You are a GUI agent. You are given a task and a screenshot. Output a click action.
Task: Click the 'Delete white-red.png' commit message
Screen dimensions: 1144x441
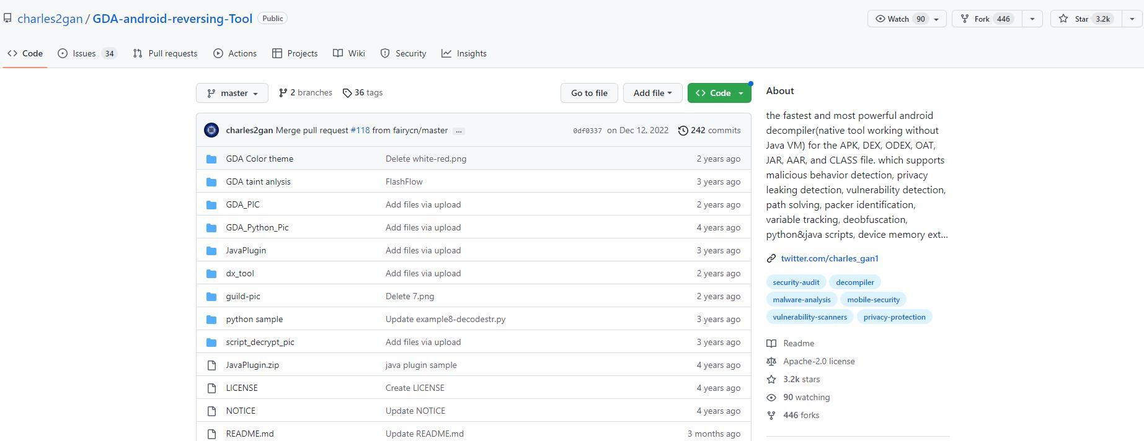pos(426,159)
